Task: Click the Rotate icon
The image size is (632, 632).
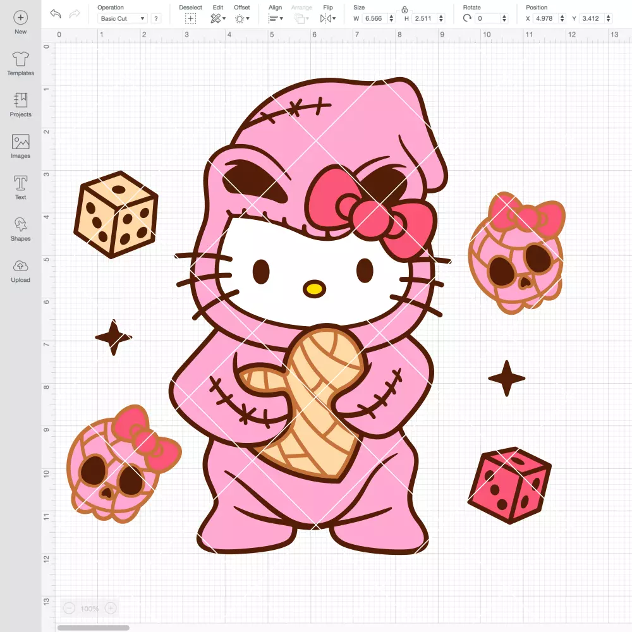Action: point(467,18)
